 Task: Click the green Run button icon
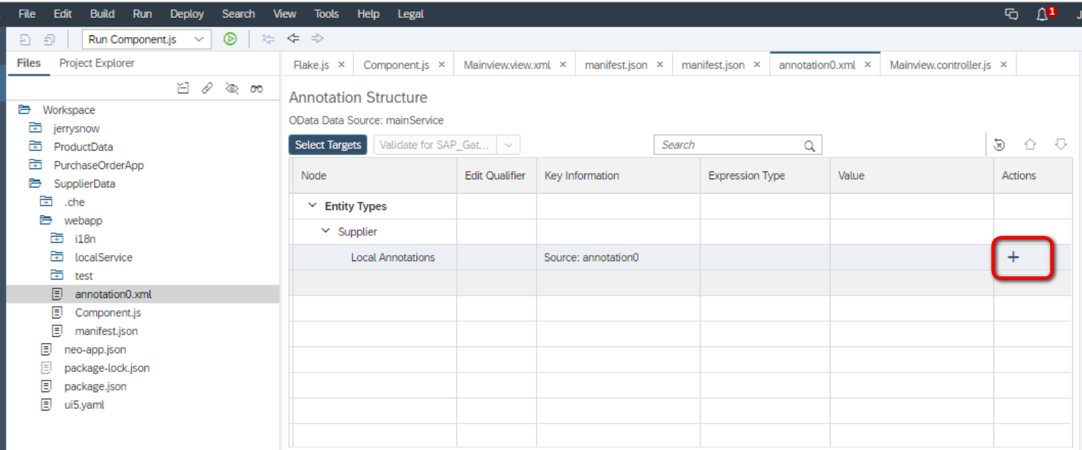tap(230, 39)
